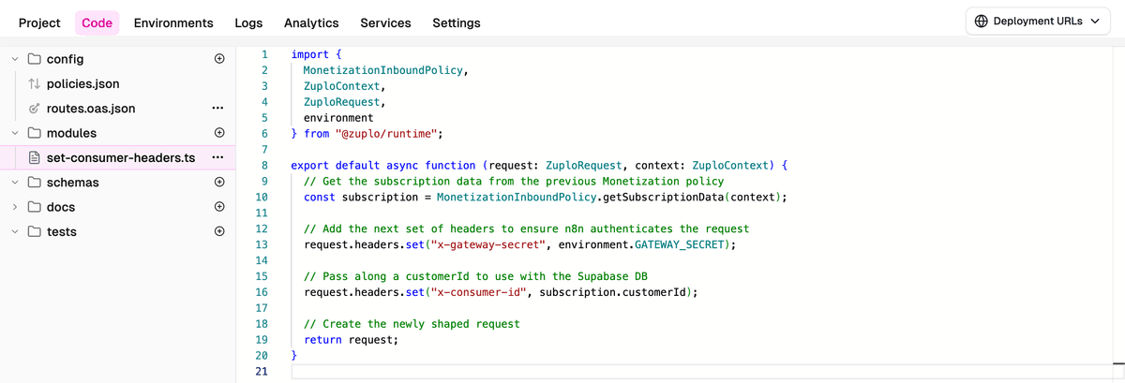Open the Analytics tab

tap(311, 22)
